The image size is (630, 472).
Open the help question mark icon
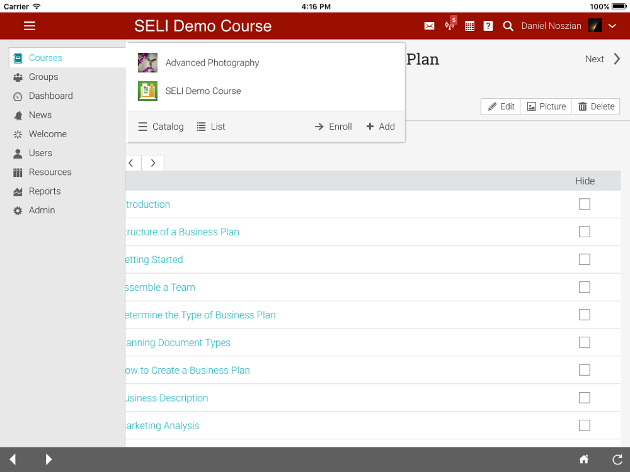tap(488, 26)
